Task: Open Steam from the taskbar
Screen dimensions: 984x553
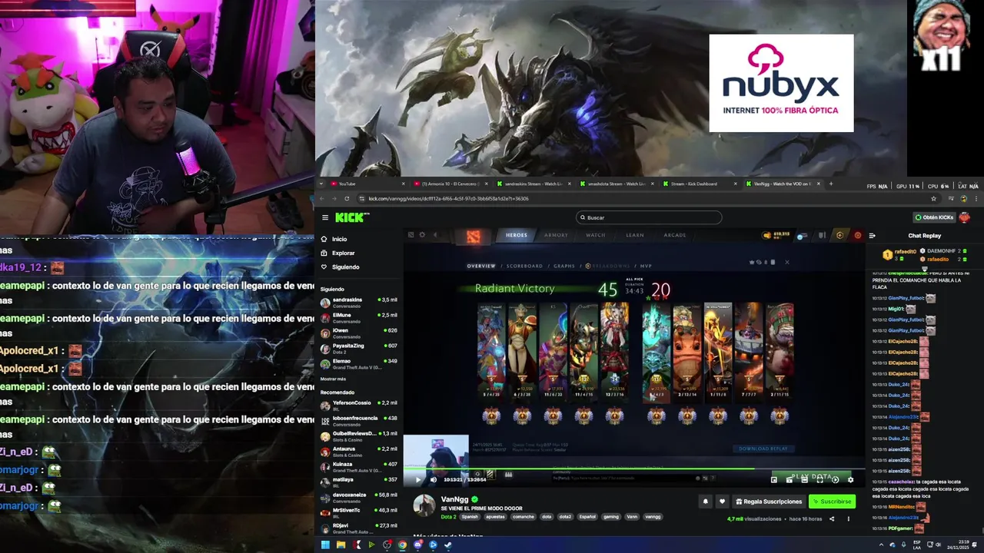Action: coord(448,545)
